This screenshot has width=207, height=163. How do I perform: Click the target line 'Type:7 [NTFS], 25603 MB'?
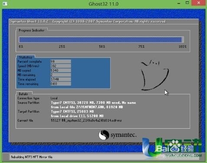(x=72, y=111)
